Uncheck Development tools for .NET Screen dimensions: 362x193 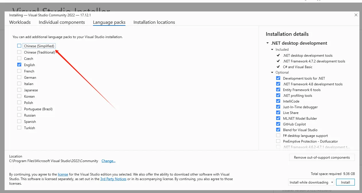pos(278,78)
